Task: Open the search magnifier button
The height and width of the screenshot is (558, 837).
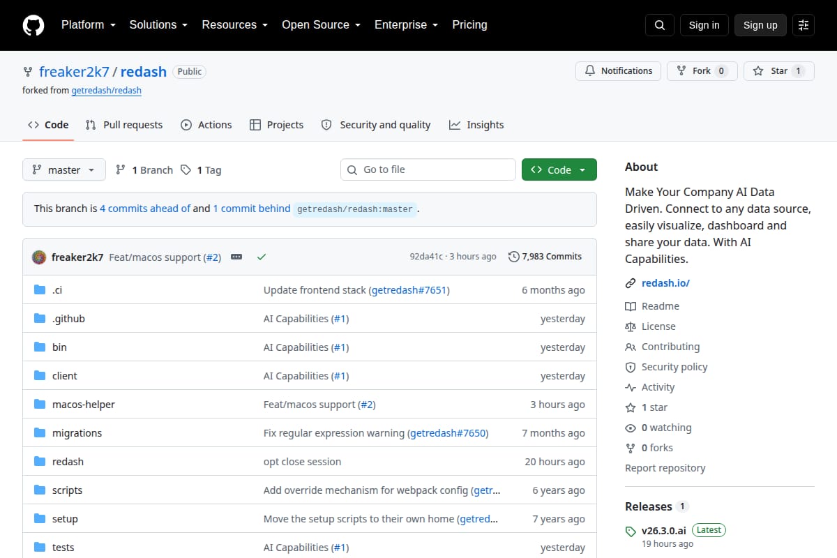Action: 660,25
